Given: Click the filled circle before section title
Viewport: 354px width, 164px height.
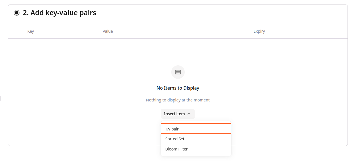Looking at the screenshot, I should click(x=17, y=13).
